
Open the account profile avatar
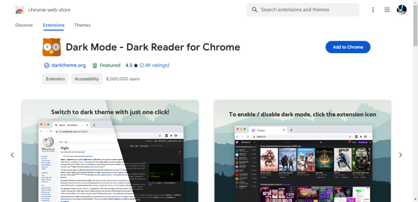[401, 10]
